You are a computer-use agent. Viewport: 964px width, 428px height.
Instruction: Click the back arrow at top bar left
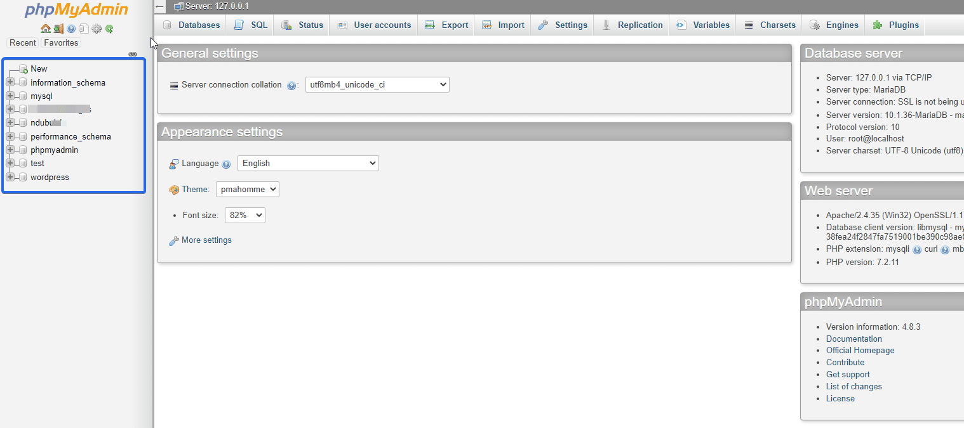pos(160,6)
